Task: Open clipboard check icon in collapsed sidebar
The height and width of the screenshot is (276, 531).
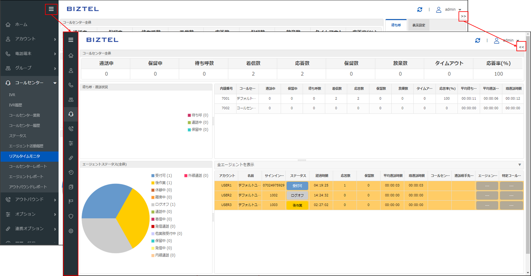Action: pos(71,187)
